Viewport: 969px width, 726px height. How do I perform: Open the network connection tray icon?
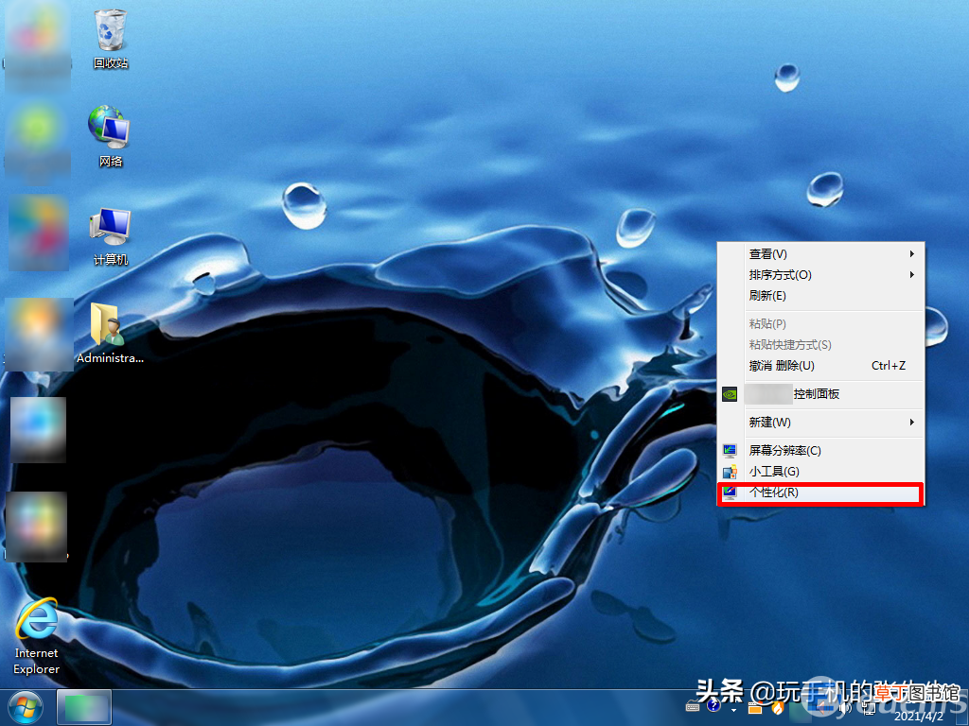pyautogui.click(x=869, y=708)
